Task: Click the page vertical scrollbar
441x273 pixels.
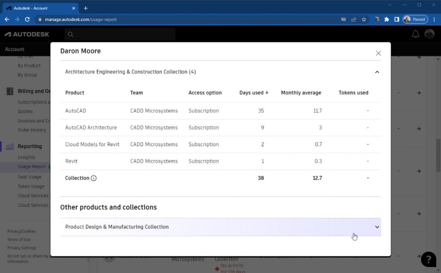Action: (438, 155)
